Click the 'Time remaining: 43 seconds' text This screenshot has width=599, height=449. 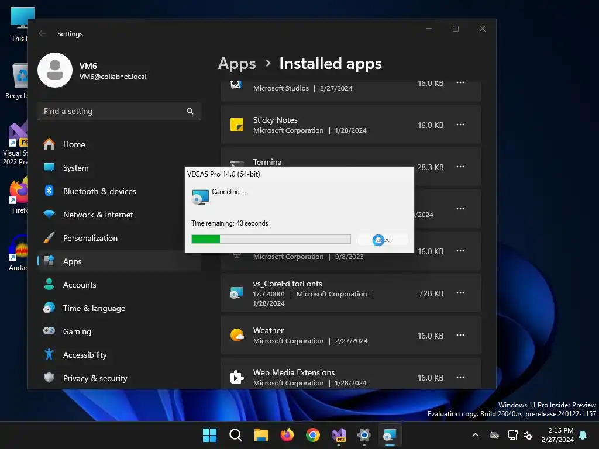coord(229,223)
